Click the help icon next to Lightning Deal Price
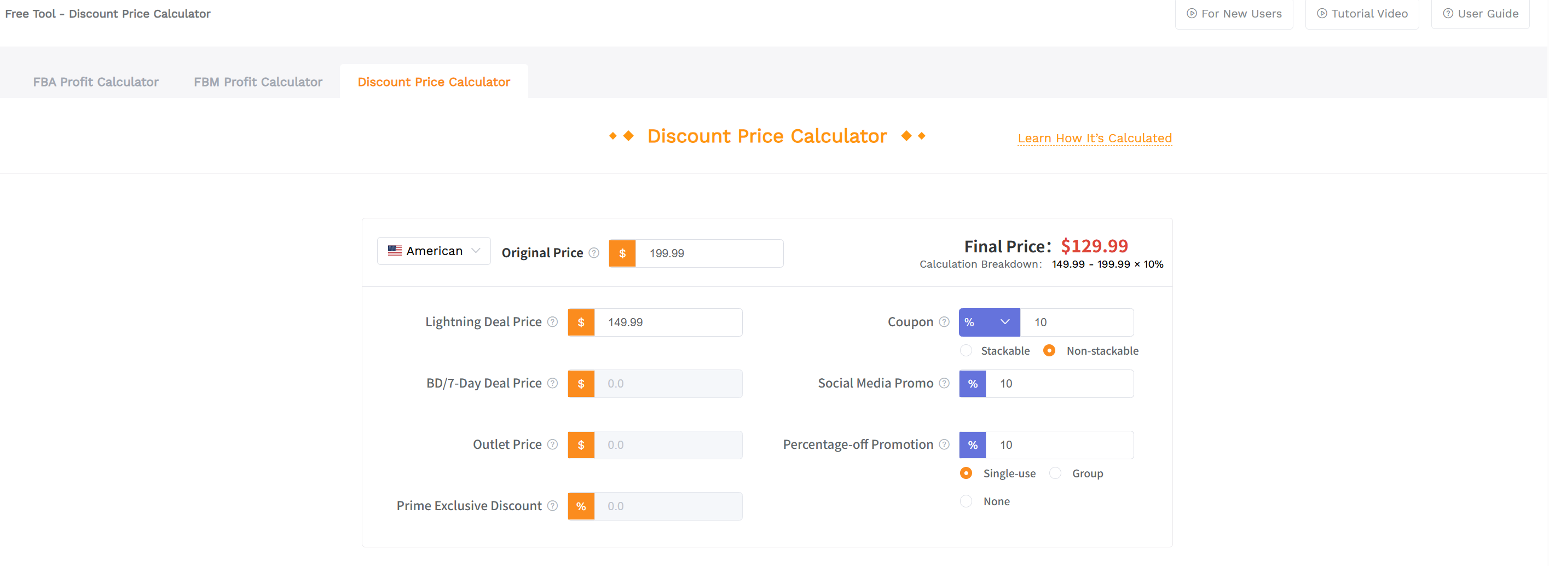 [x=552, y=322]
